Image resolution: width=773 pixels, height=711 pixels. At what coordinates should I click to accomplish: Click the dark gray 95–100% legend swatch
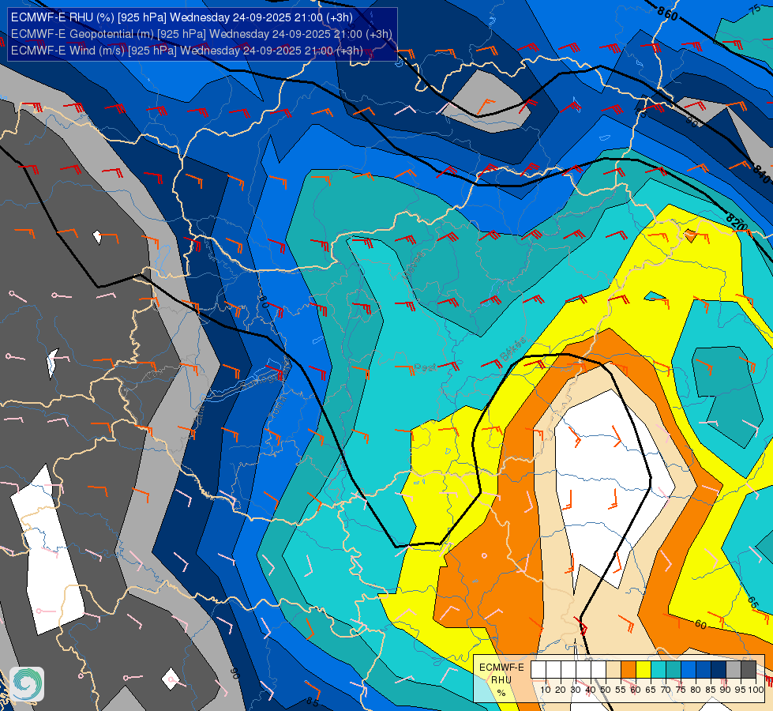click(749, 670)
